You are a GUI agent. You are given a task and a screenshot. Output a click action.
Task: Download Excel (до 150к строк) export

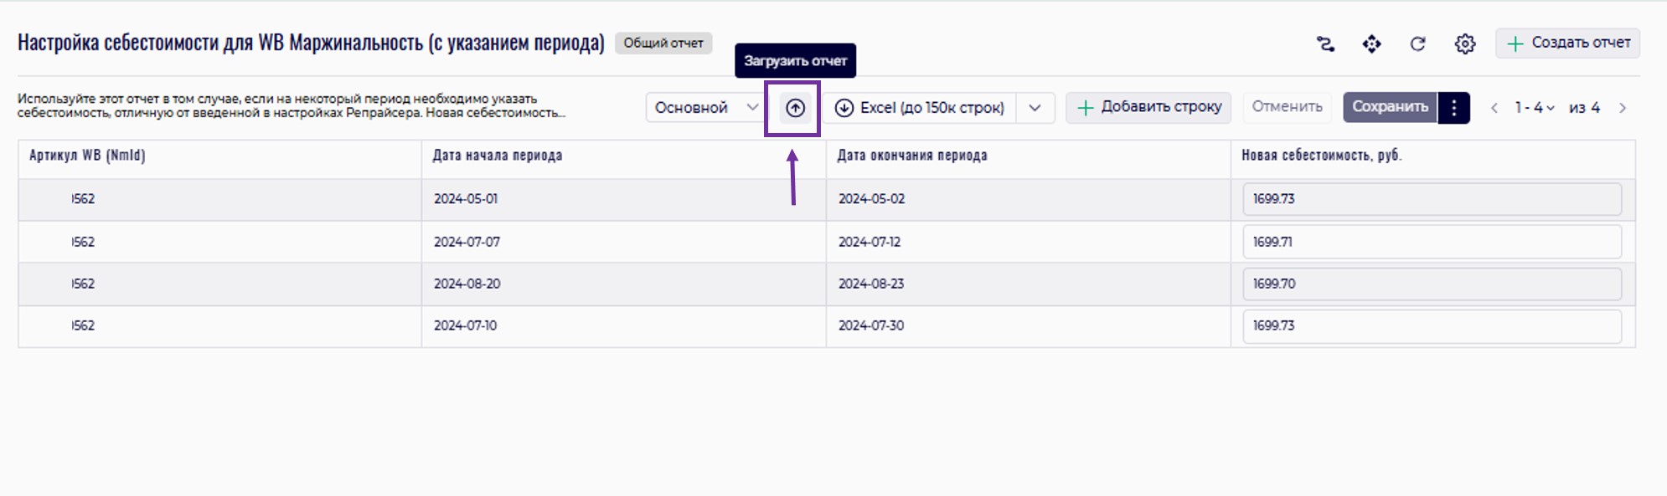(919, 108)
